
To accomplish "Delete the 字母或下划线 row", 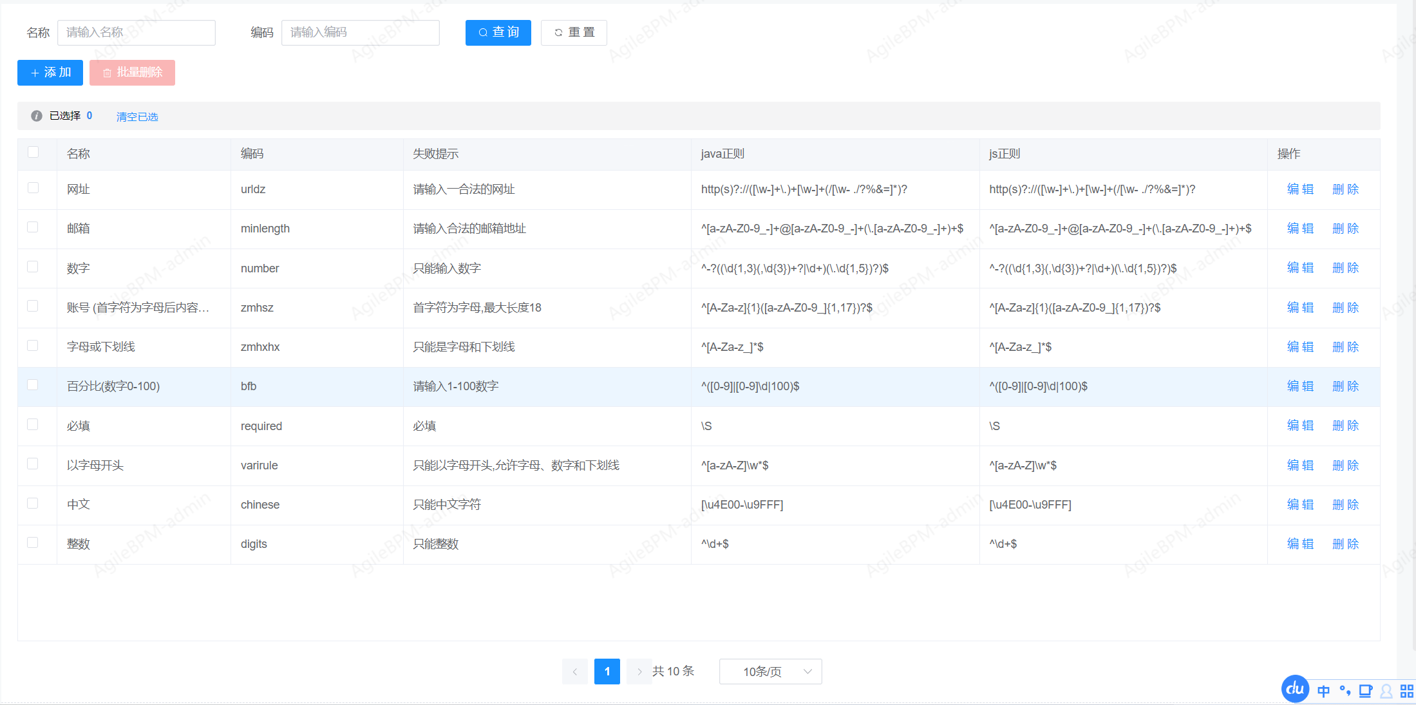I will click(1345, 347).
